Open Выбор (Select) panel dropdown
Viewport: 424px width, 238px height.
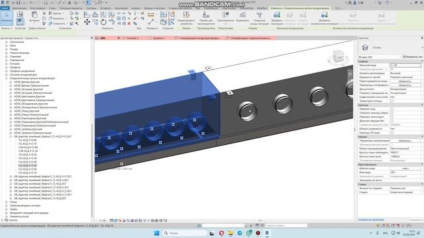point(7,28)
